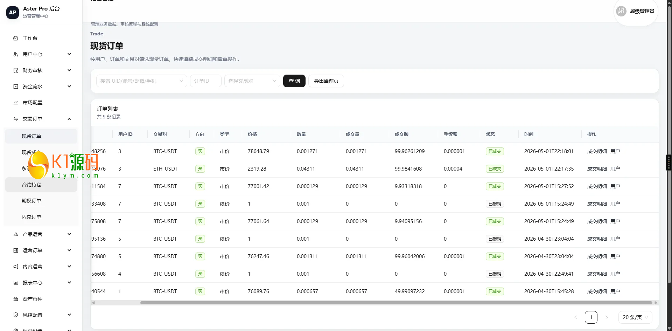Expand 财务审核 menu chevron
Screen dimensions: 672x331
click(69, 70)
